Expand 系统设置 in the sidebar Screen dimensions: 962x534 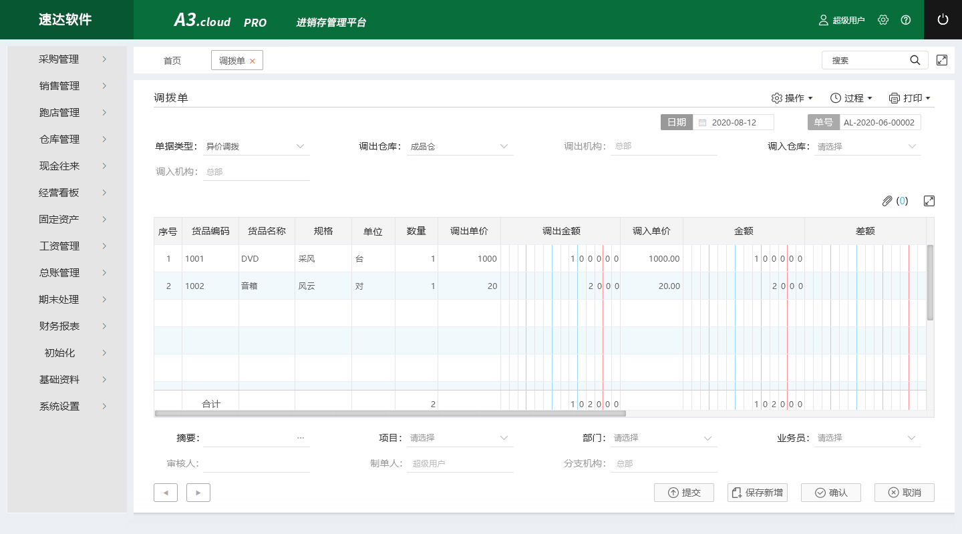pyautogui.click(x=67, y=407)
